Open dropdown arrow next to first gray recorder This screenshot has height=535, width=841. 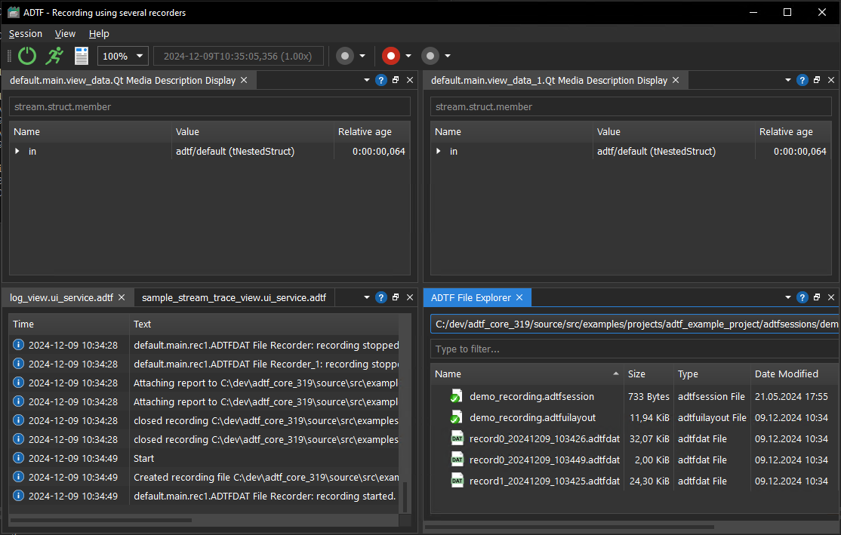(362, 56)
